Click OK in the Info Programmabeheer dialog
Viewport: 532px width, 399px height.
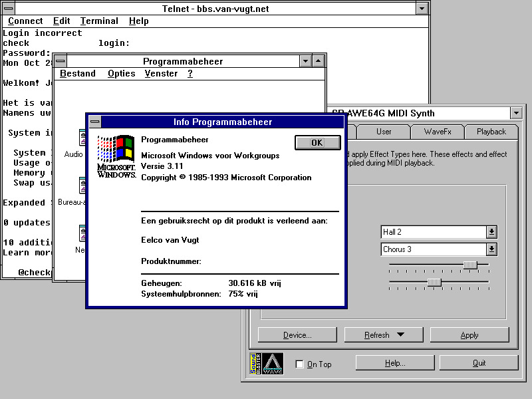[x=317, y=142]
